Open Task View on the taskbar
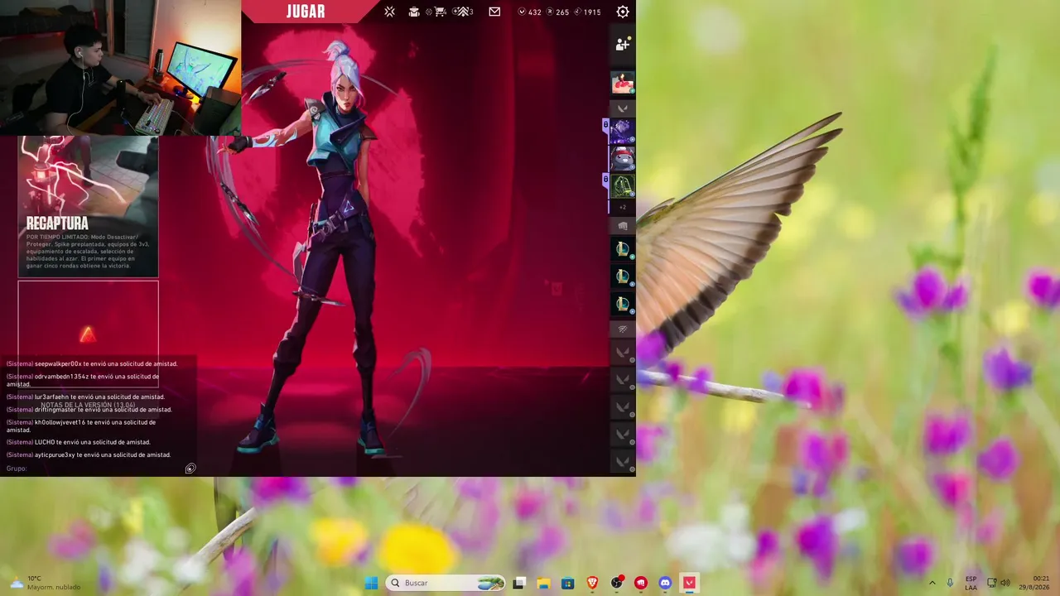1060x596 pixels. tap(519, 583)
